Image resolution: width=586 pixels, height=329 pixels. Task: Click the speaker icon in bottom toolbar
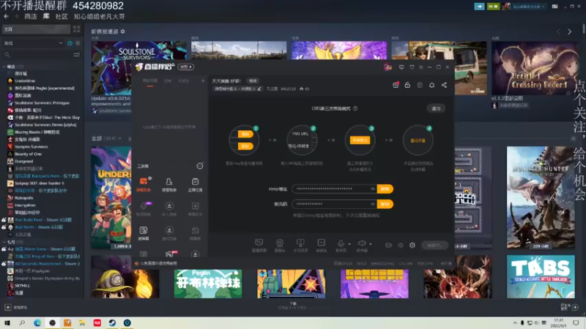361,243
